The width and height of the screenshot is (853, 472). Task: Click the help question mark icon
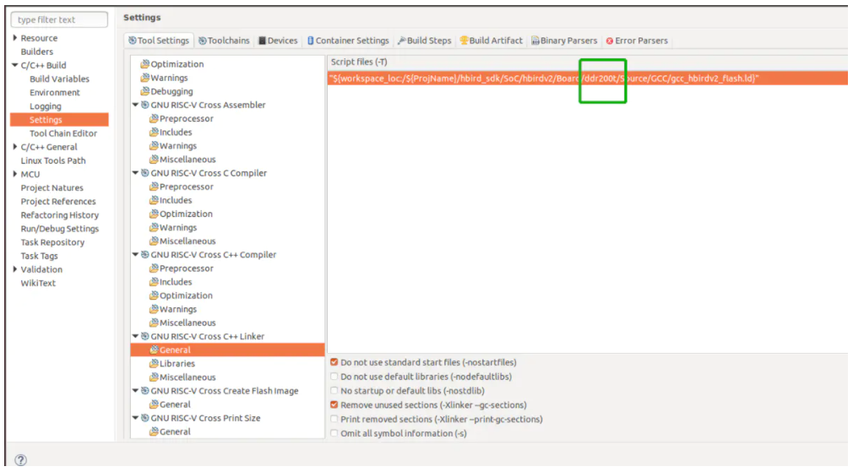pyautogui.click(x=20, y=460)
